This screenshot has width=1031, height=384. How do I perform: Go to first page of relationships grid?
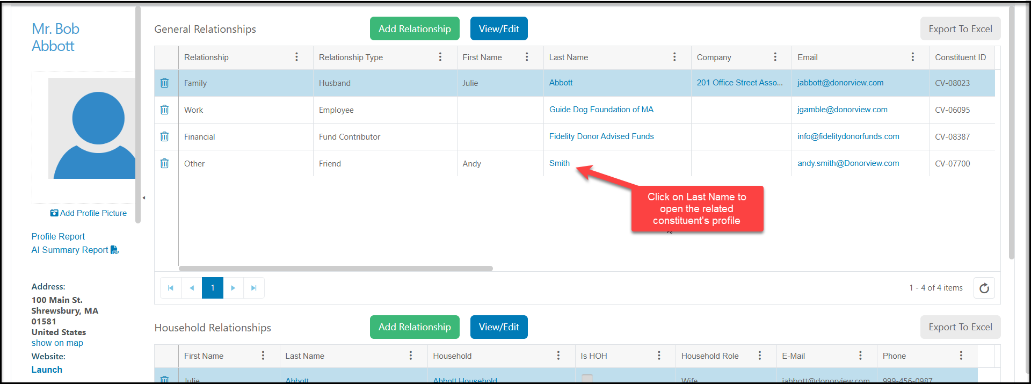pos(171,288)
